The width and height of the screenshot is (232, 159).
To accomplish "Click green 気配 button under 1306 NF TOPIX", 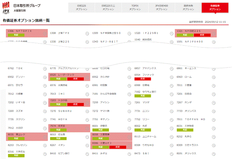I will click(16, 35).
